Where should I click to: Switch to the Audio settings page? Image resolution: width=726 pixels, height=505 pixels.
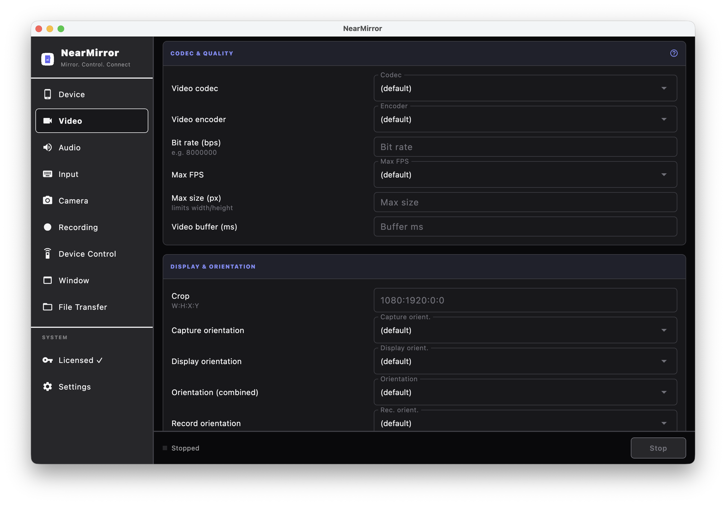click(92, 148)
